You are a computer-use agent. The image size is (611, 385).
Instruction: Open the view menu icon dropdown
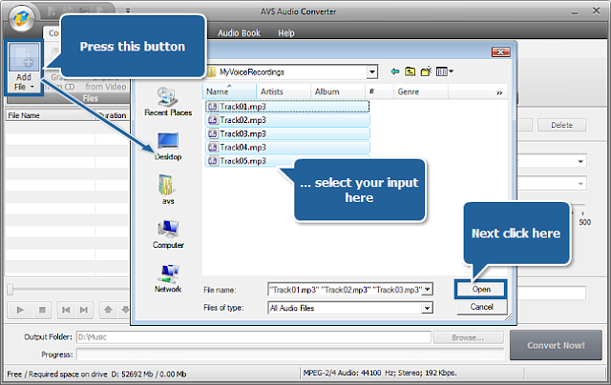click(x=445, y=71)
